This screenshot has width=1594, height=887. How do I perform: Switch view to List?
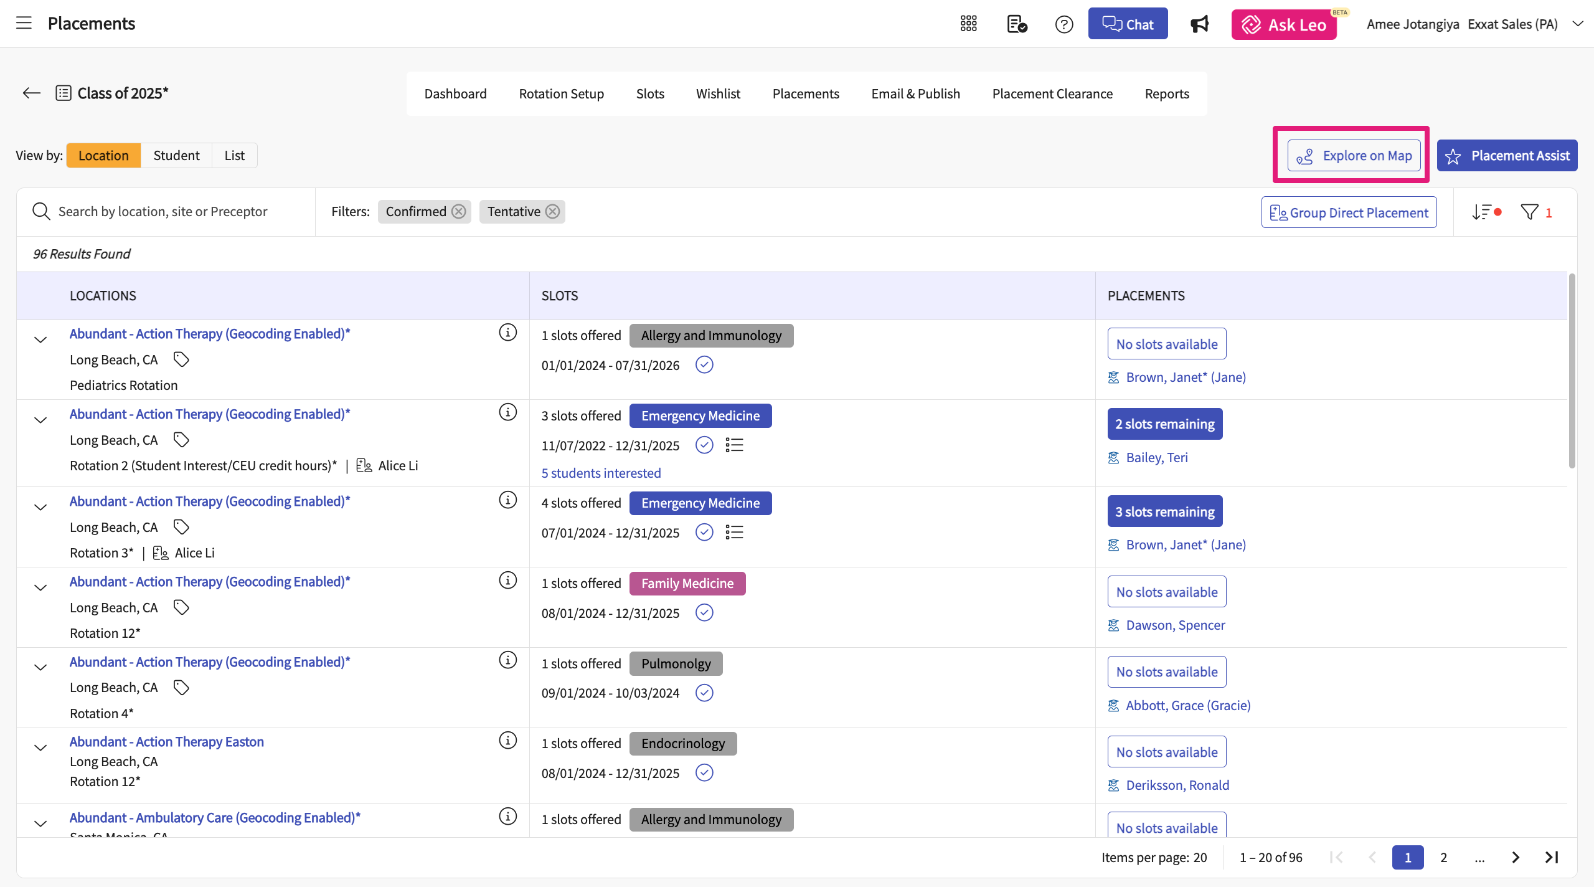234,155
